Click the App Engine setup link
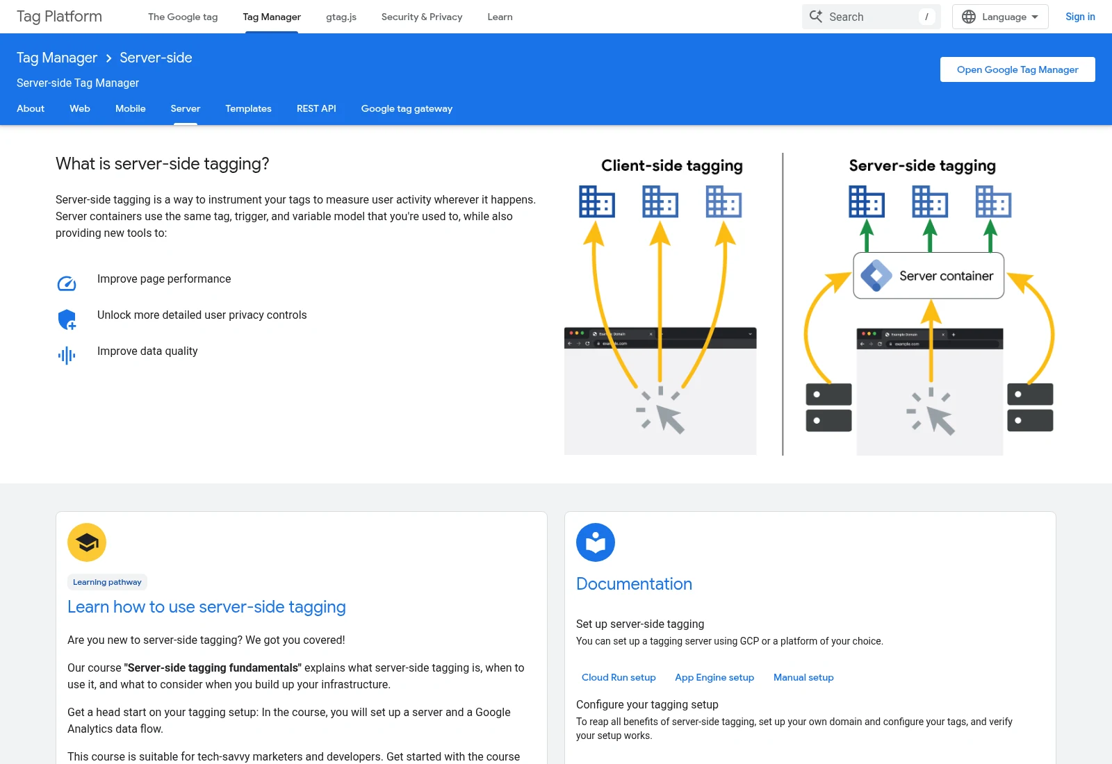The height and width of the screenshot is (764, 1112). click(714, 677)
